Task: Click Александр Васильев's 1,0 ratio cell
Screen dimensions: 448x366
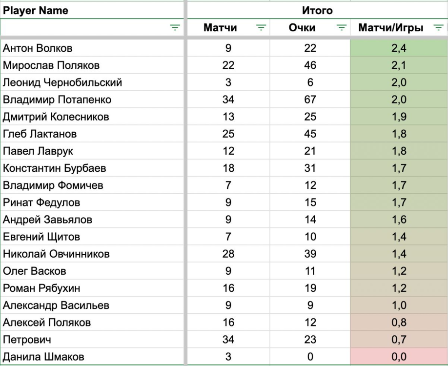Action: (399, 305)
